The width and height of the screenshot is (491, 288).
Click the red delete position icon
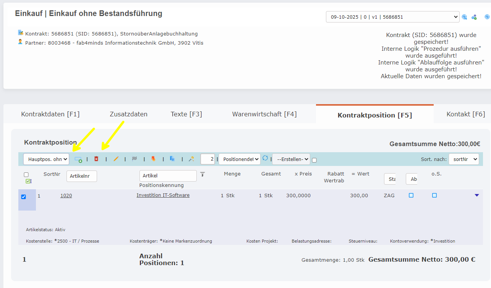coord(96,159)
